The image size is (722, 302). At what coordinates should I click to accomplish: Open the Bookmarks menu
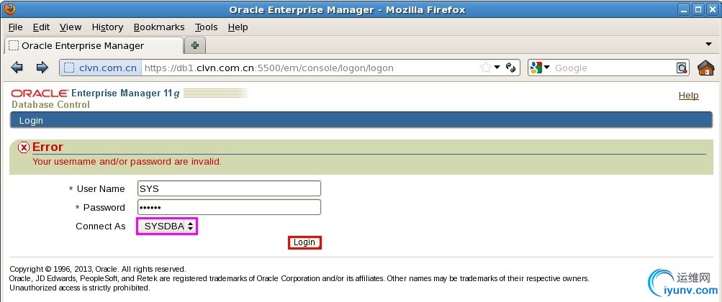point(159,27)
